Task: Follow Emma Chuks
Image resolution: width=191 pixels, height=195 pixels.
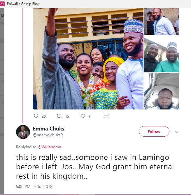Action: [x=154, y=132]
